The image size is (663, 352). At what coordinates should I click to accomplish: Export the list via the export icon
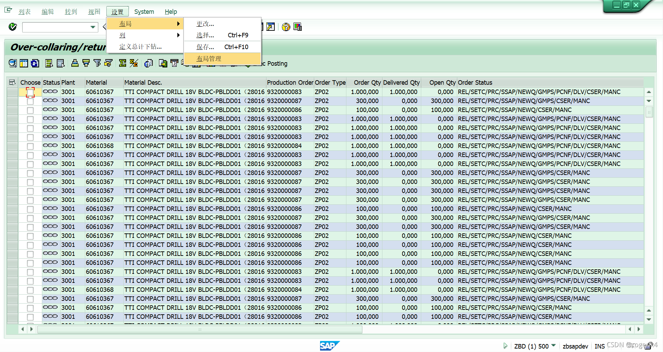163,63
